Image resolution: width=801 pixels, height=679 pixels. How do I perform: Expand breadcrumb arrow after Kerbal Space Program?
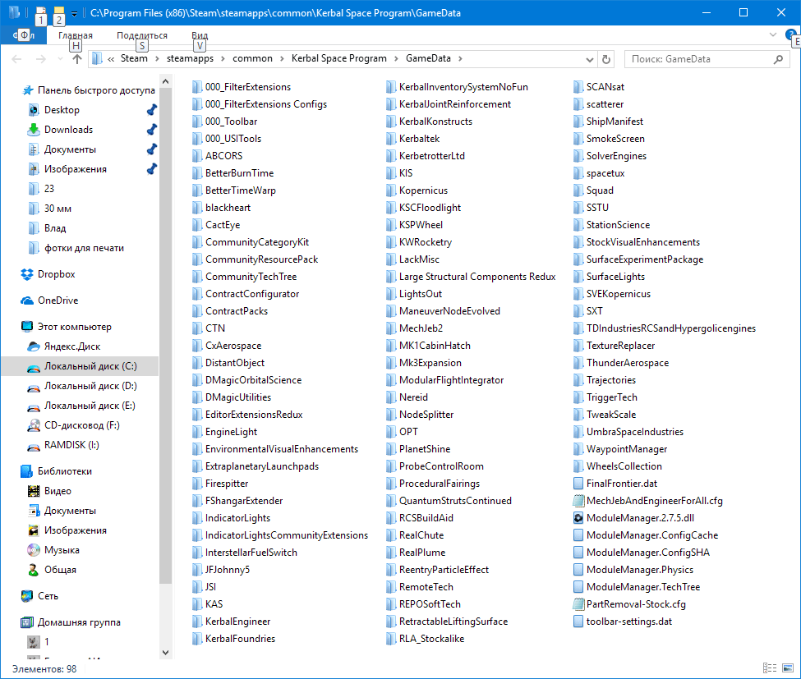[x=397, y=59]
